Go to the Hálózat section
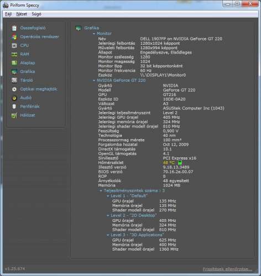Image resolution: width=261 pixels, height=276 pixels. [x=28, y=115]
